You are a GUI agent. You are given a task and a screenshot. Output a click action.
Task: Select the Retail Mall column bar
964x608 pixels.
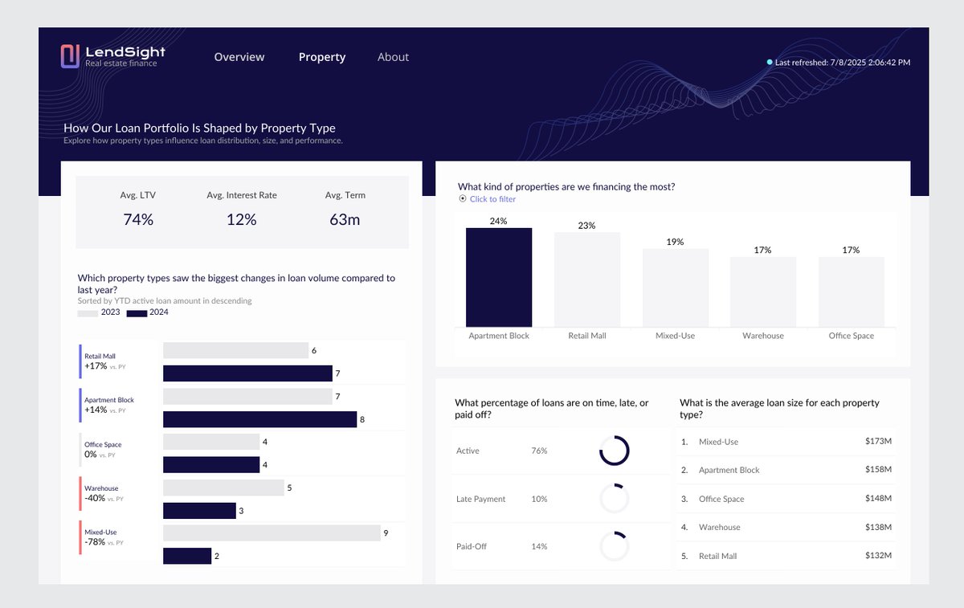coord(587,280)
